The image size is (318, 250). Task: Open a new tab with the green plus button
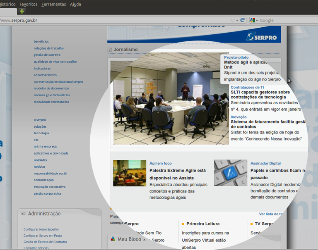click(x=22, y=11)
